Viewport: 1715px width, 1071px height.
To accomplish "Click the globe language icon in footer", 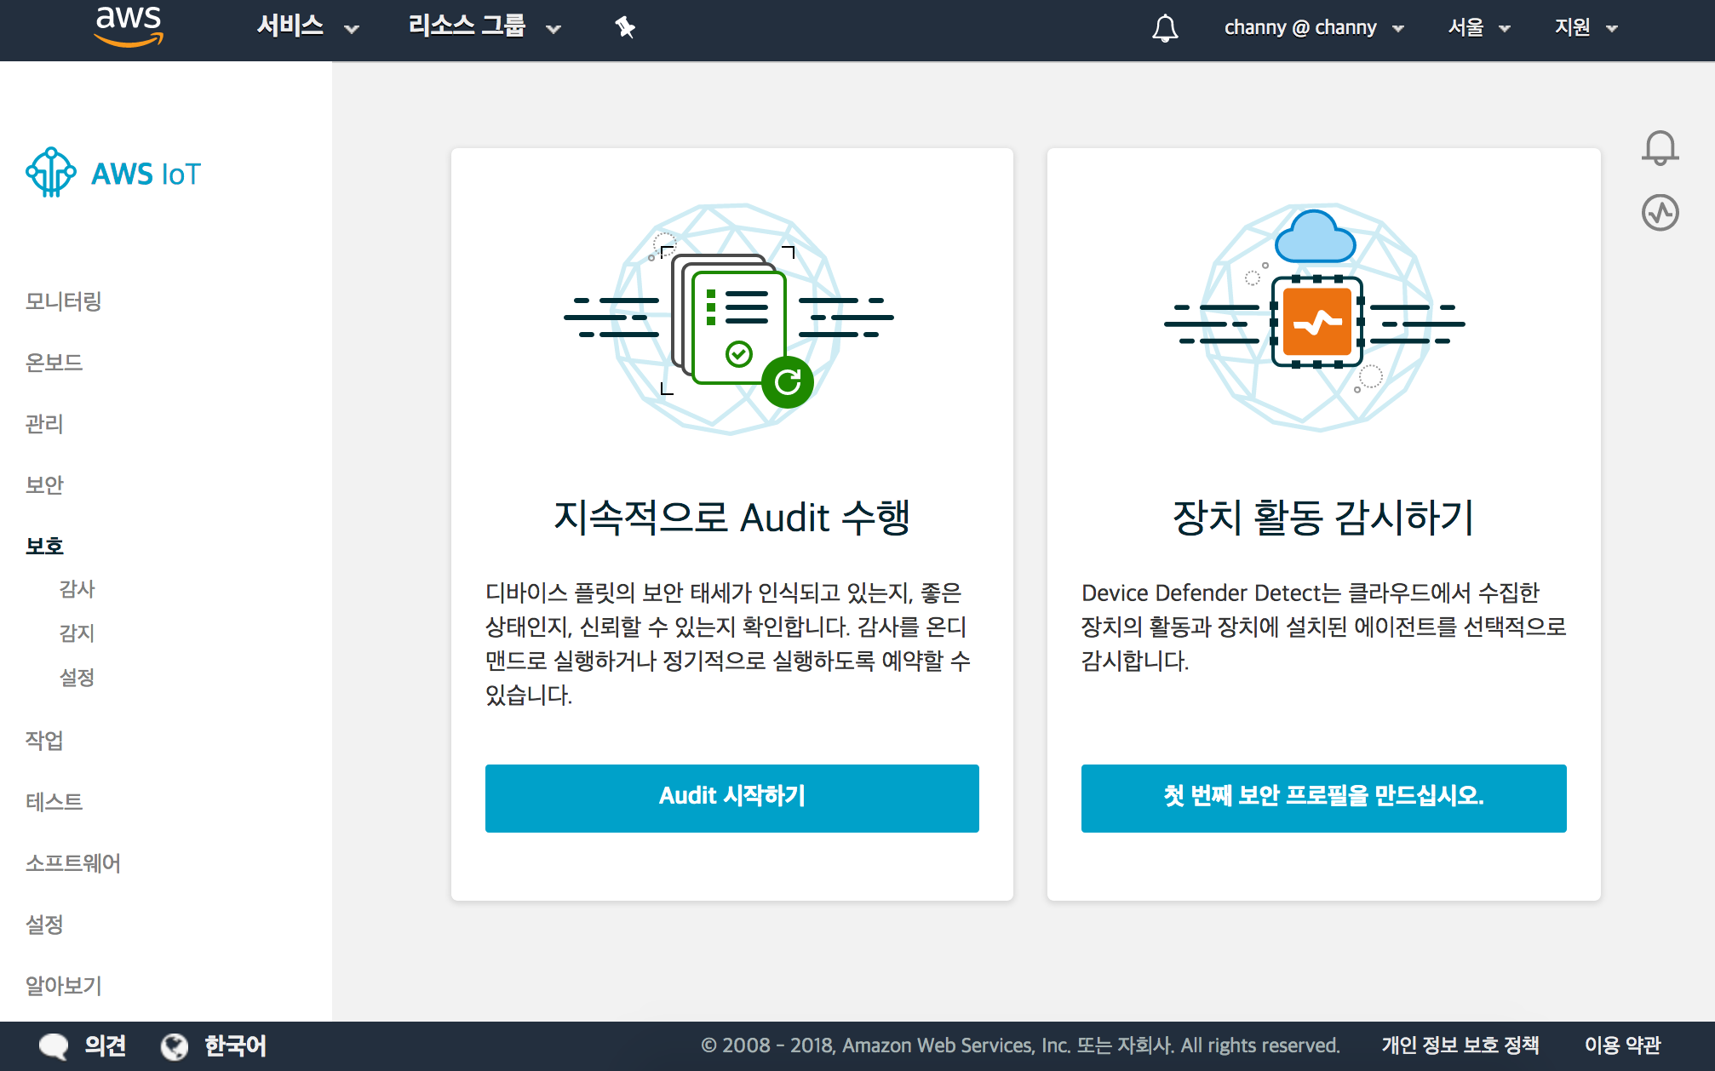I will click(175, 1045).
